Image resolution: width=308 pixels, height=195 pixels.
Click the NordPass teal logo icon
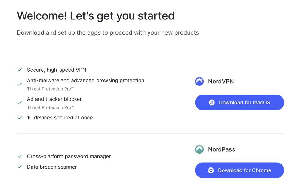click(199, 149)
